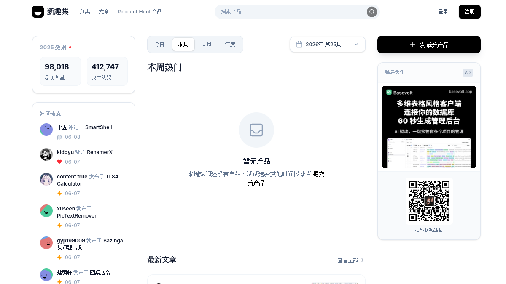
Task: Select the 今日 tab
Action: tap(159, 44)
